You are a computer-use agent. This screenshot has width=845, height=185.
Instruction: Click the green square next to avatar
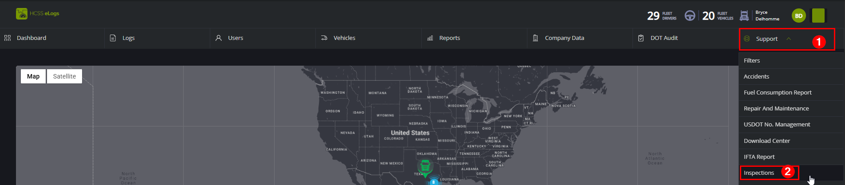[818, 16]
